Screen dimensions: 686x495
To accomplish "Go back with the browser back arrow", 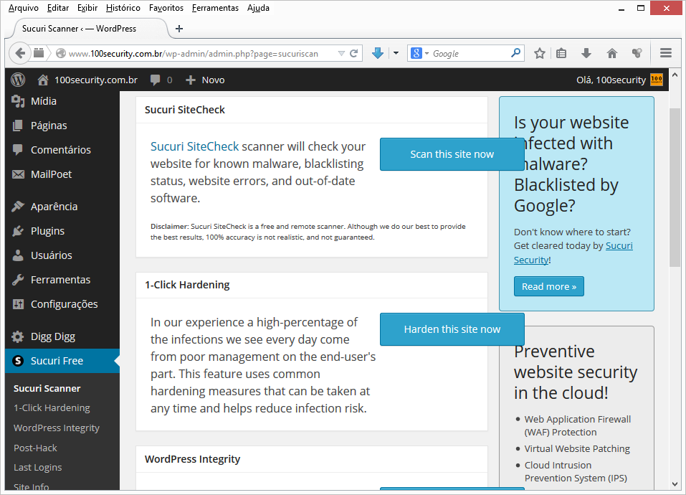I will point(19,53).
